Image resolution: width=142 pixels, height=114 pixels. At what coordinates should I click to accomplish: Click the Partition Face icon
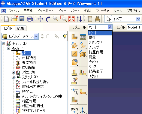(83, 92)
